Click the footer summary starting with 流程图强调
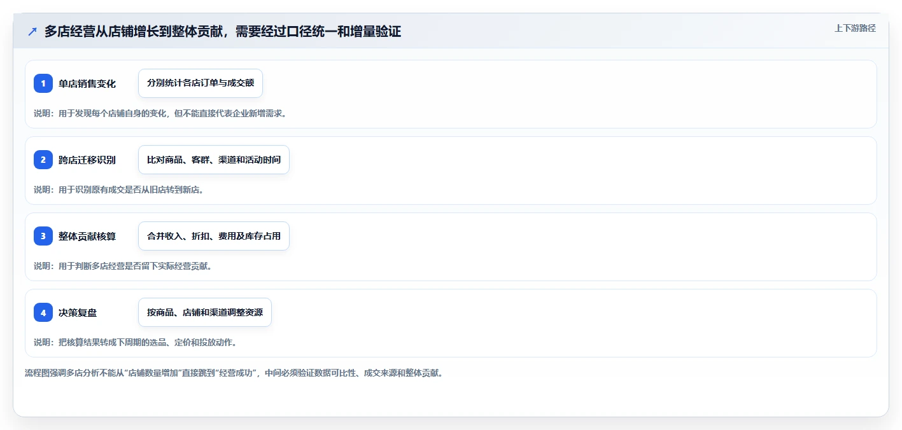 [234, 373]
